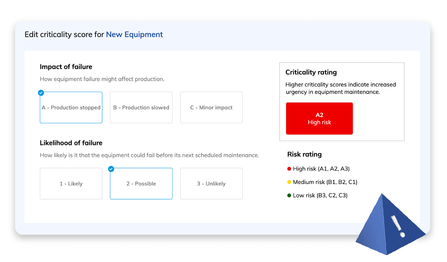Click the blue checkmark on 'A - Production stopped'
447x262 pixels.
click(x=41, y=92)
